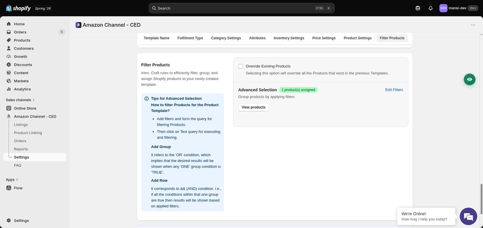This screenshot has width=483, height=228.
Task: Click the bottom Settings gear icon
Action: [9, 221]
